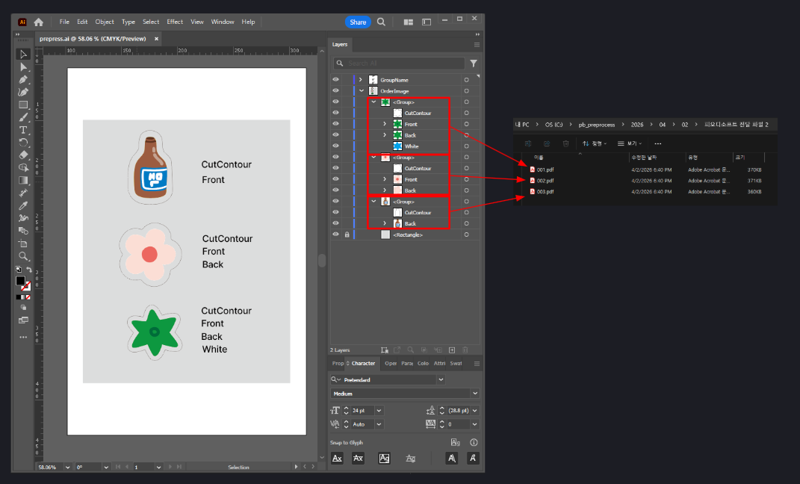This screenshot has height=484, width=800.
Task: Click the 24 pt font size field
Action: [x=362, y=411]
